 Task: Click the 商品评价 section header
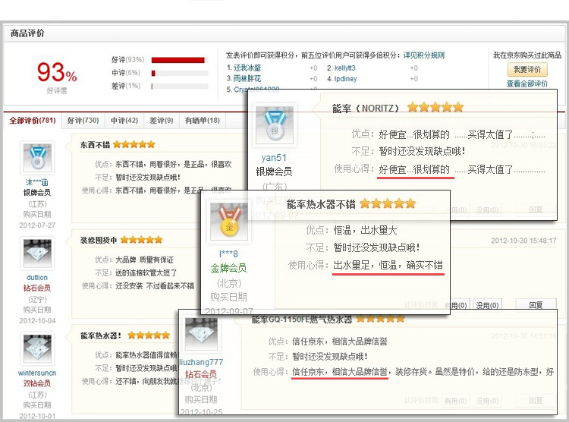(27, 33)
